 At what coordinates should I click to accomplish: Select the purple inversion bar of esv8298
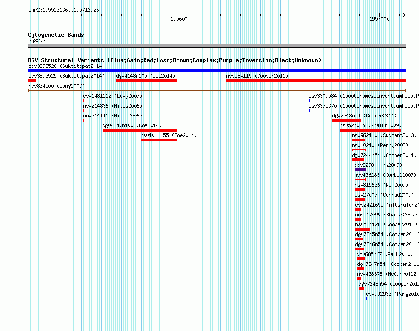point(360,170)
